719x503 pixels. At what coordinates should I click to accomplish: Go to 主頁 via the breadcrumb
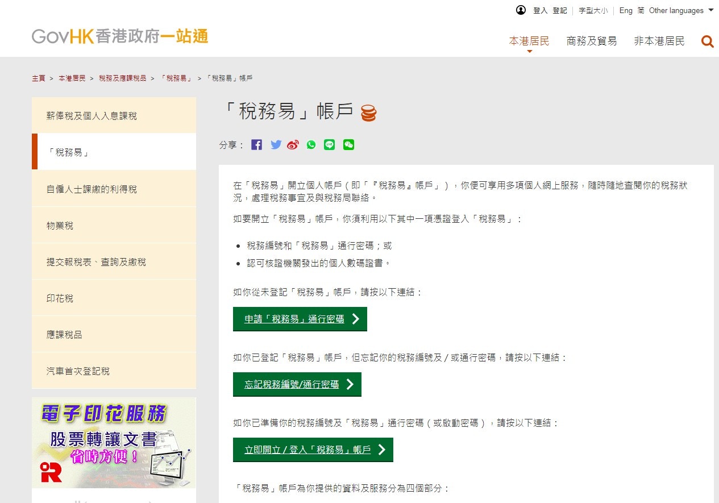pos(39,78)
